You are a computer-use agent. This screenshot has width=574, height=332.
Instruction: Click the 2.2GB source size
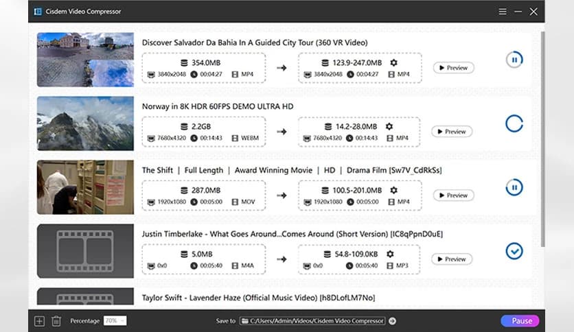tap(201, 126)
